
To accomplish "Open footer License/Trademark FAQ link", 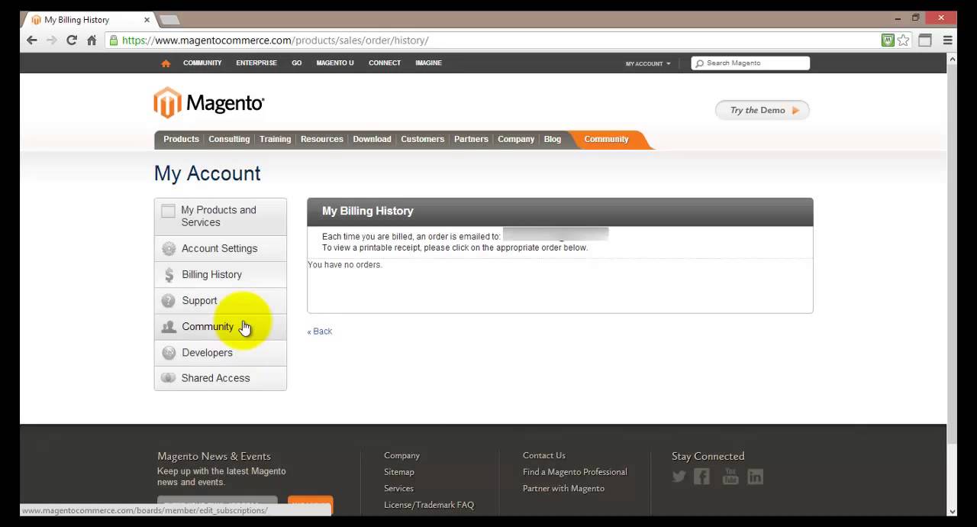I will [x=429, y=505].
